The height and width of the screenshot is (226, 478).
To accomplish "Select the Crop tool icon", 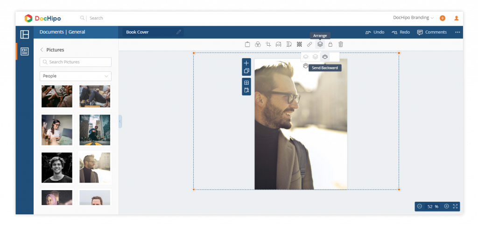I will pos(268,44).
